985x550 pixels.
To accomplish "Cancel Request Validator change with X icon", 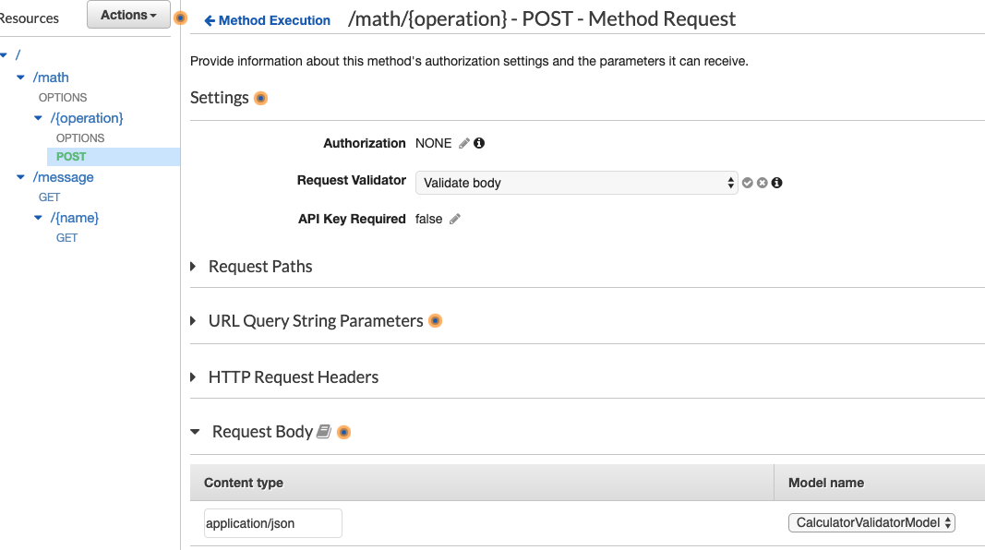I will [762, 183].
